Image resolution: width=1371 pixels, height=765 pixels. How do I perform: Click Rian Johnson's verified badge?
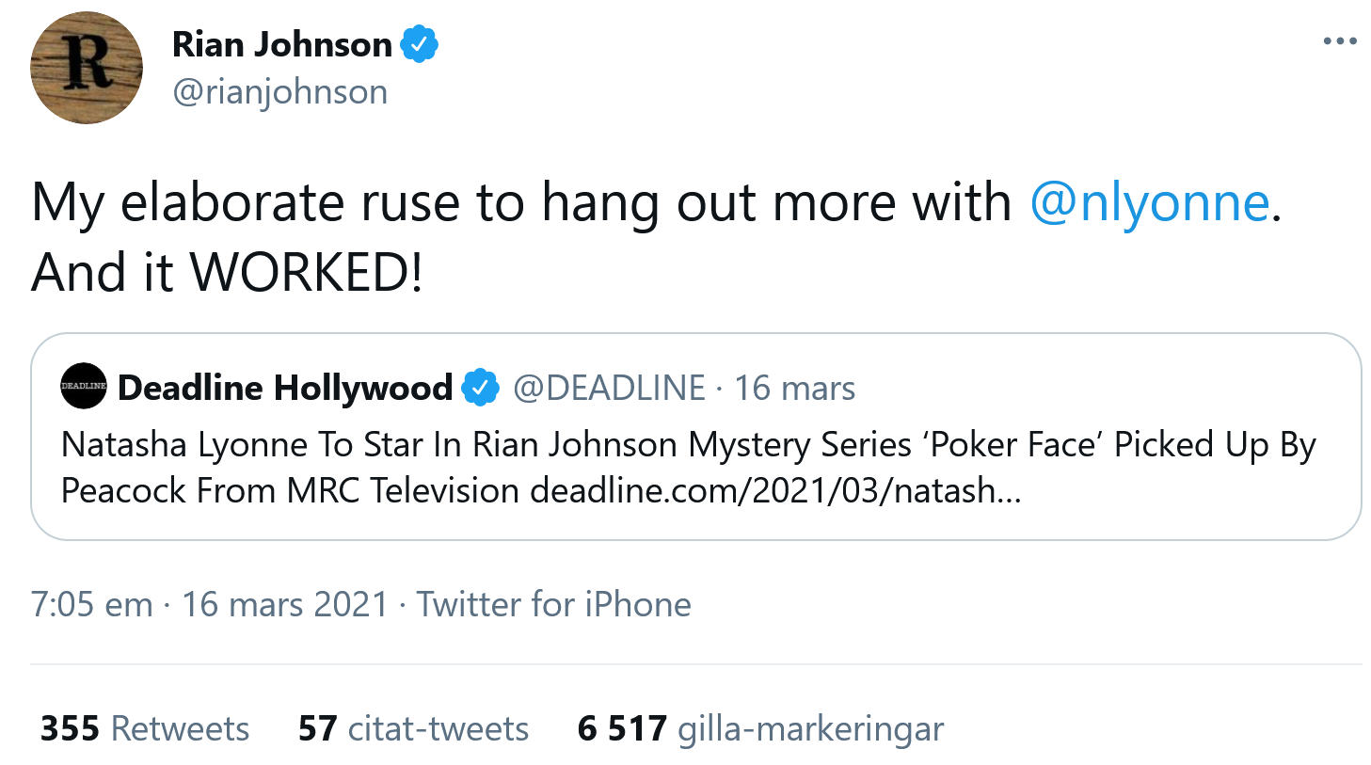420,42
